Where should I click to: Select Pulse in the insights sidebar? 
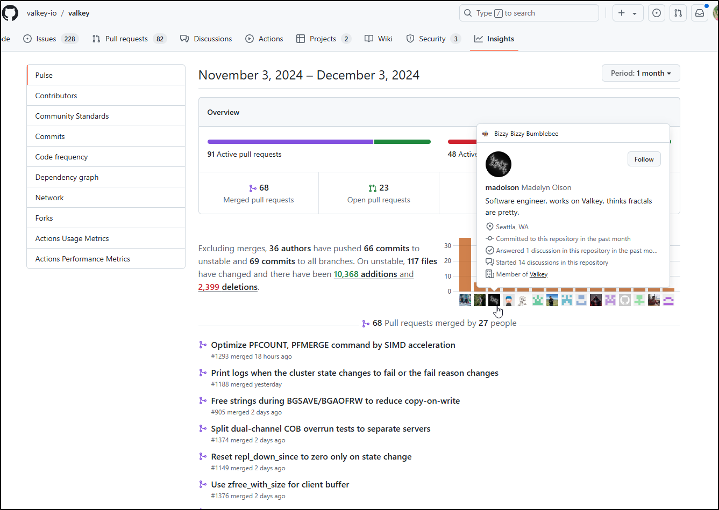(x=106, y=75)
